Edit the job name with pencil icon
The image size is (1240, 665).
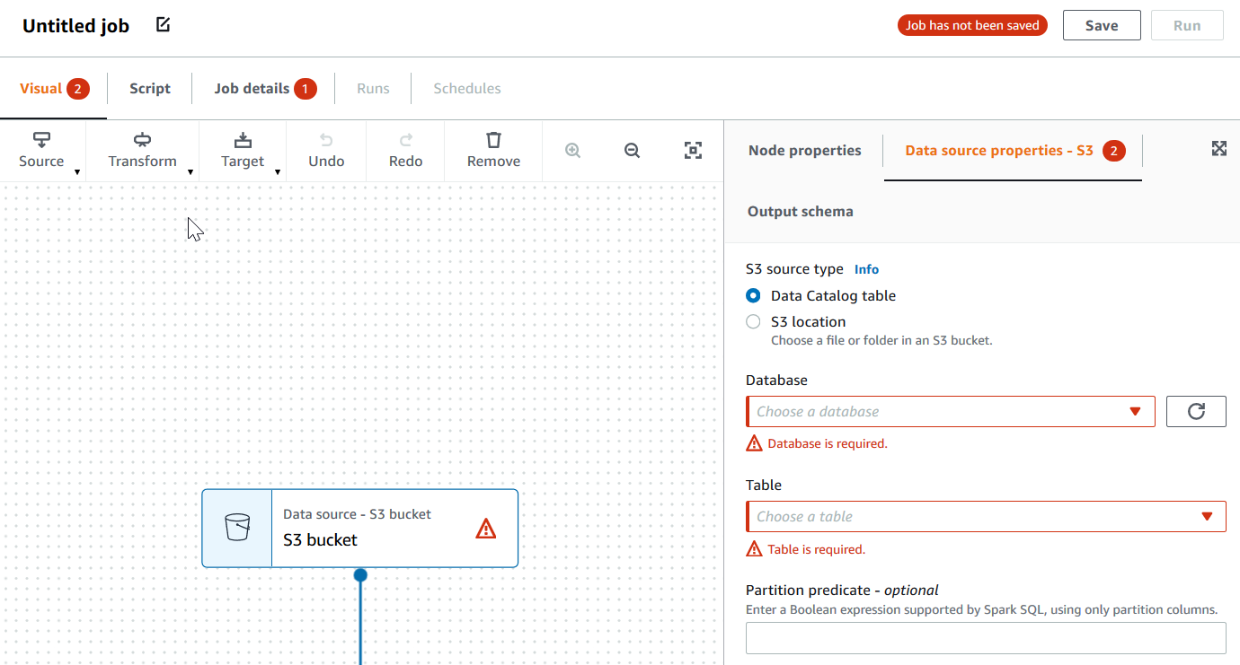[x=163, y=24]
